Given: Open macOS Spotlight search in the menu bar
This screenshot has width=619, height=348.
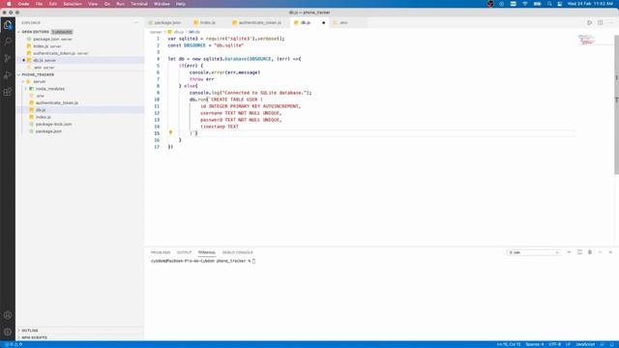Looking at the screenshot, I should [x=549, y=4].
